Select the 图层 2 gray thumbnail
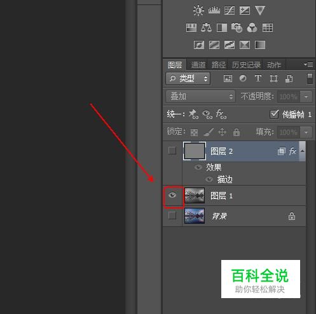The width and height of the screenshot is (316, 314). 195,151
